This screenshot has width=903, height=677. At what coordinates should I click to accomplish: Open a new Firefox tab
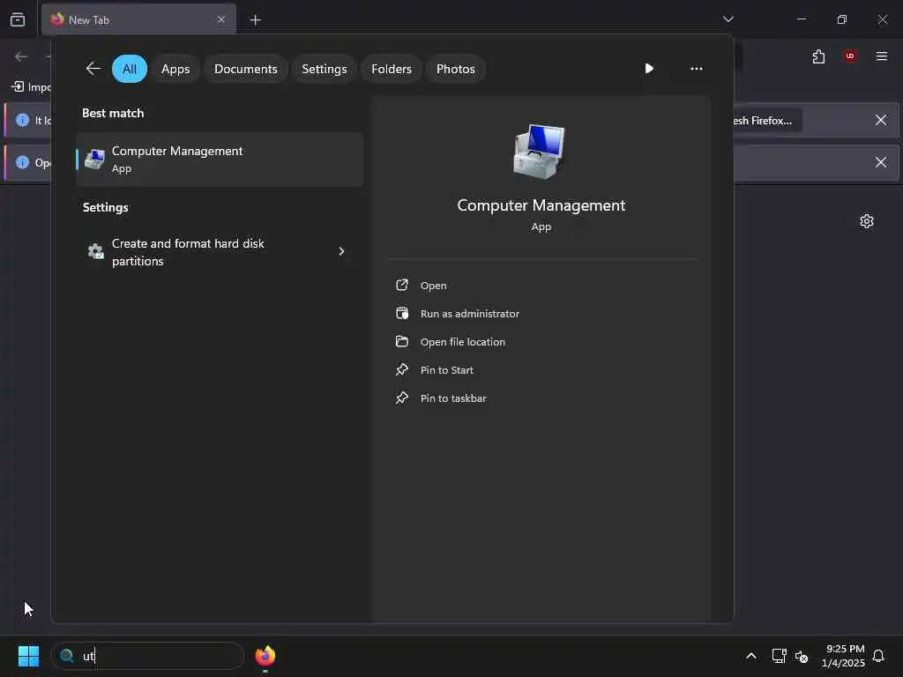(x=255, y=20)
